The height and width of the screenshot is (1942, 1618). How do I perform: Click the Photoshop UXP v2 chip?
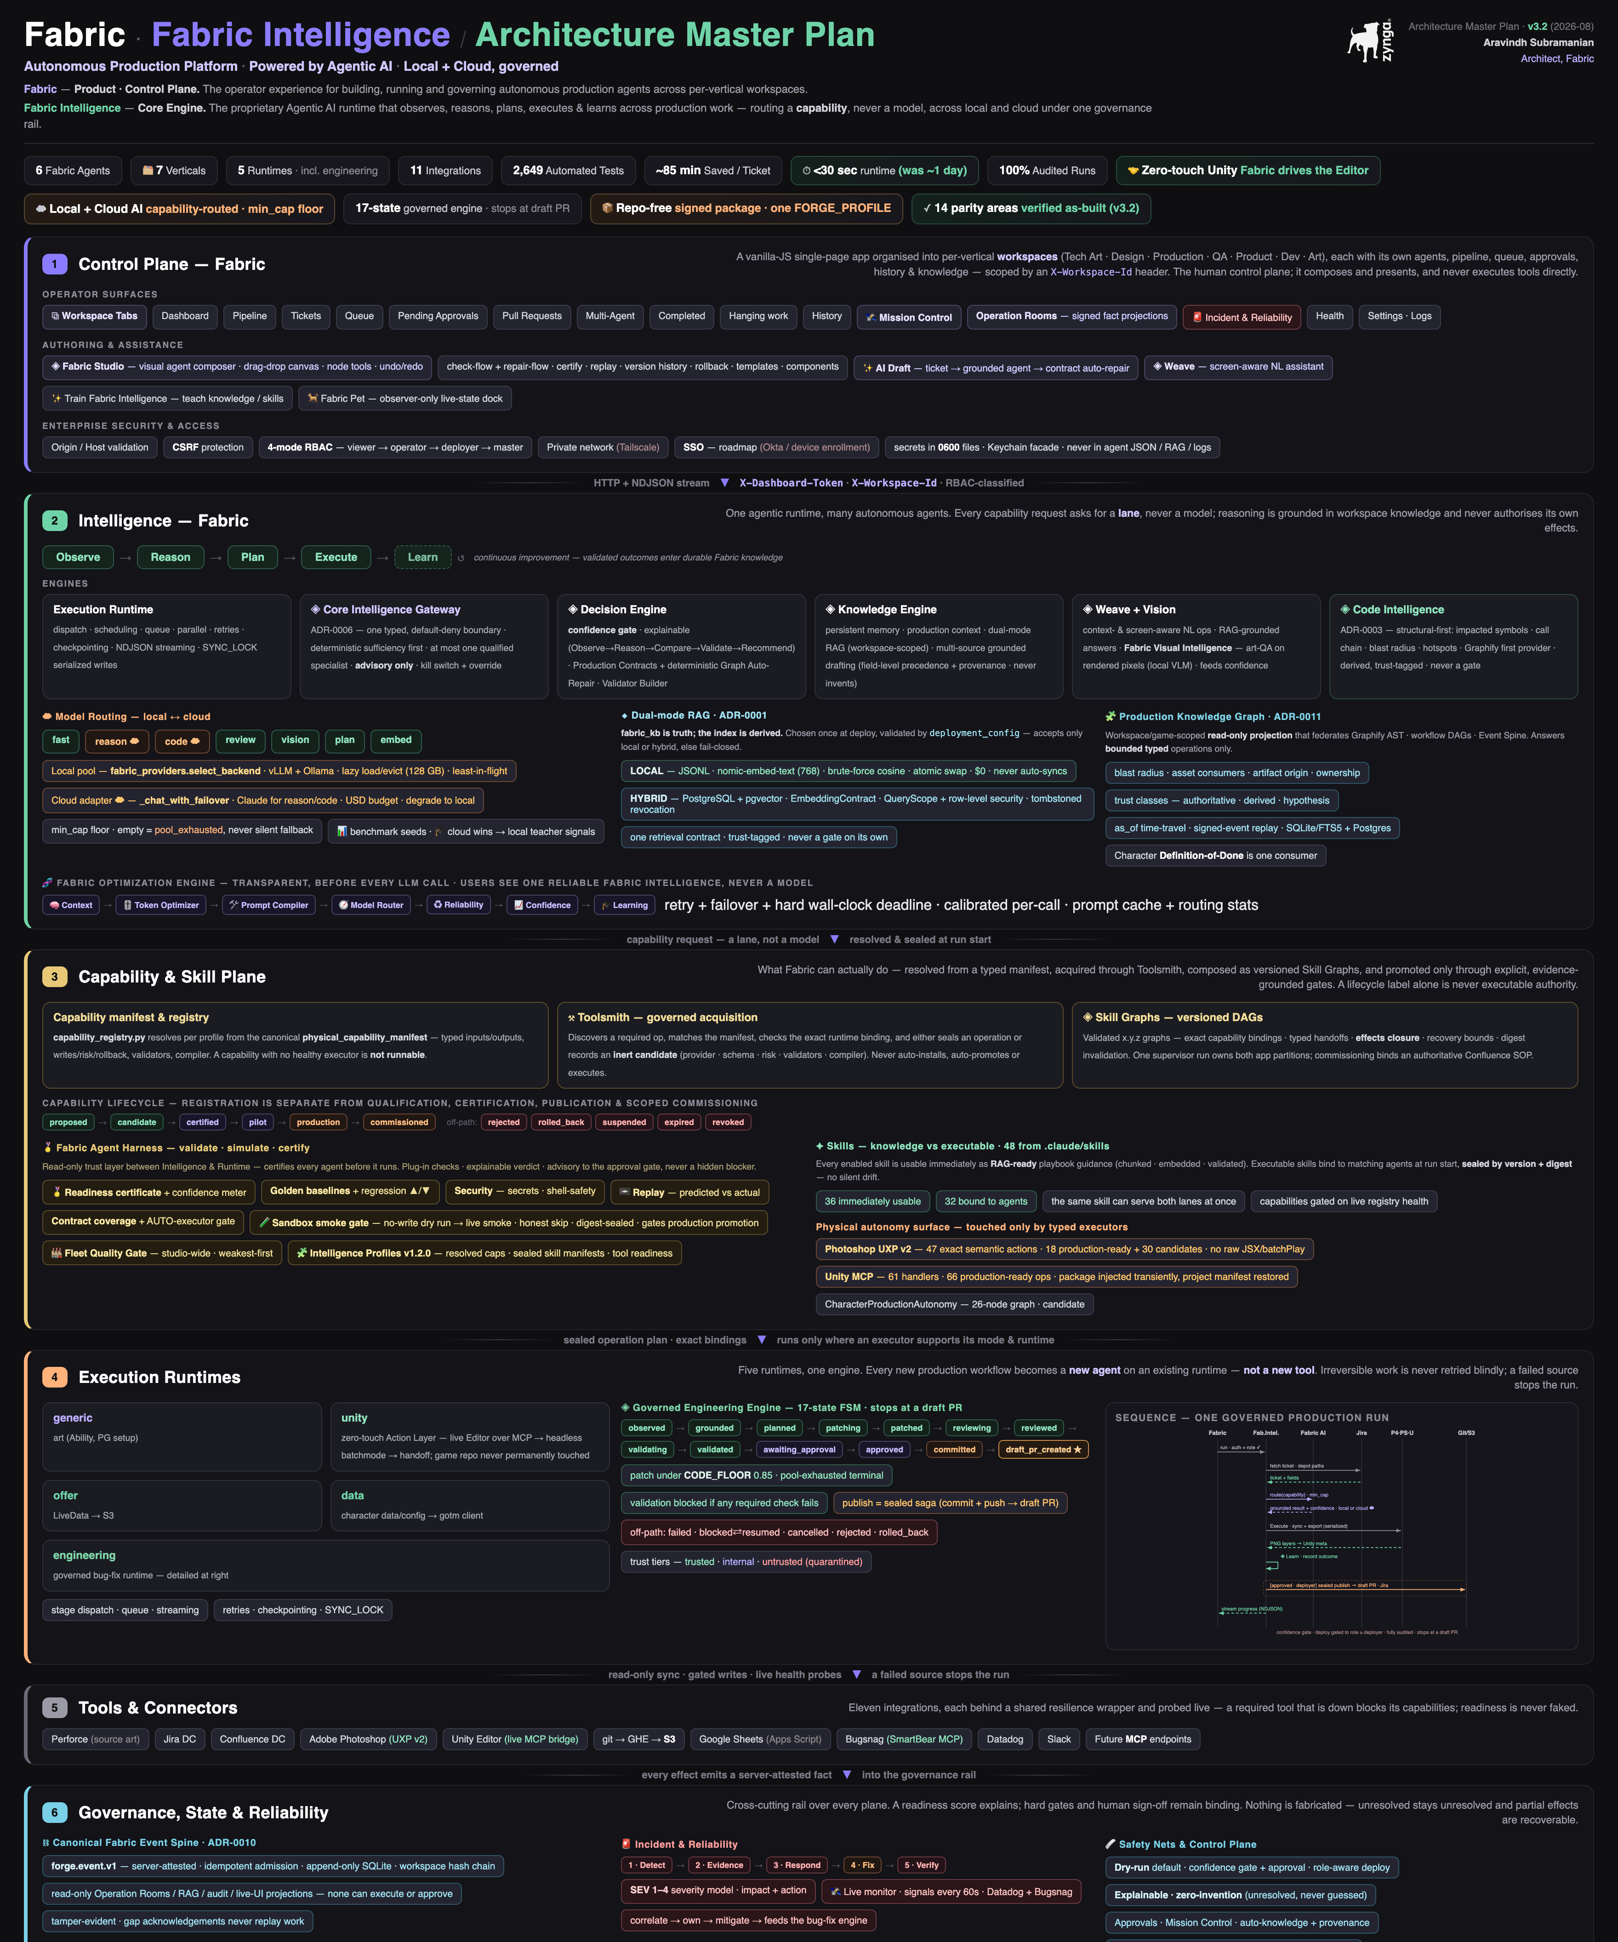(1064, 1249)
